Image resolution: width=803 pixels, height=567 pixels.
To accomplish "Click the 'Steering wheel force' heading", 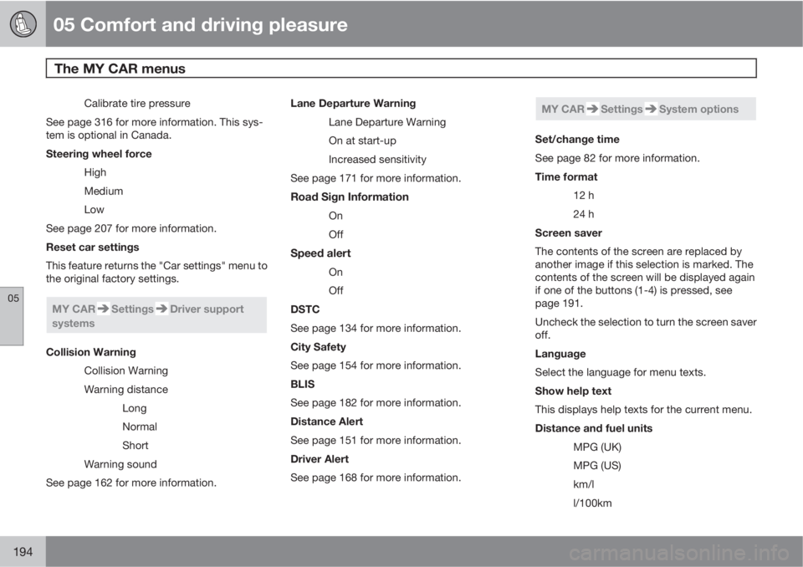I will 99,154.
